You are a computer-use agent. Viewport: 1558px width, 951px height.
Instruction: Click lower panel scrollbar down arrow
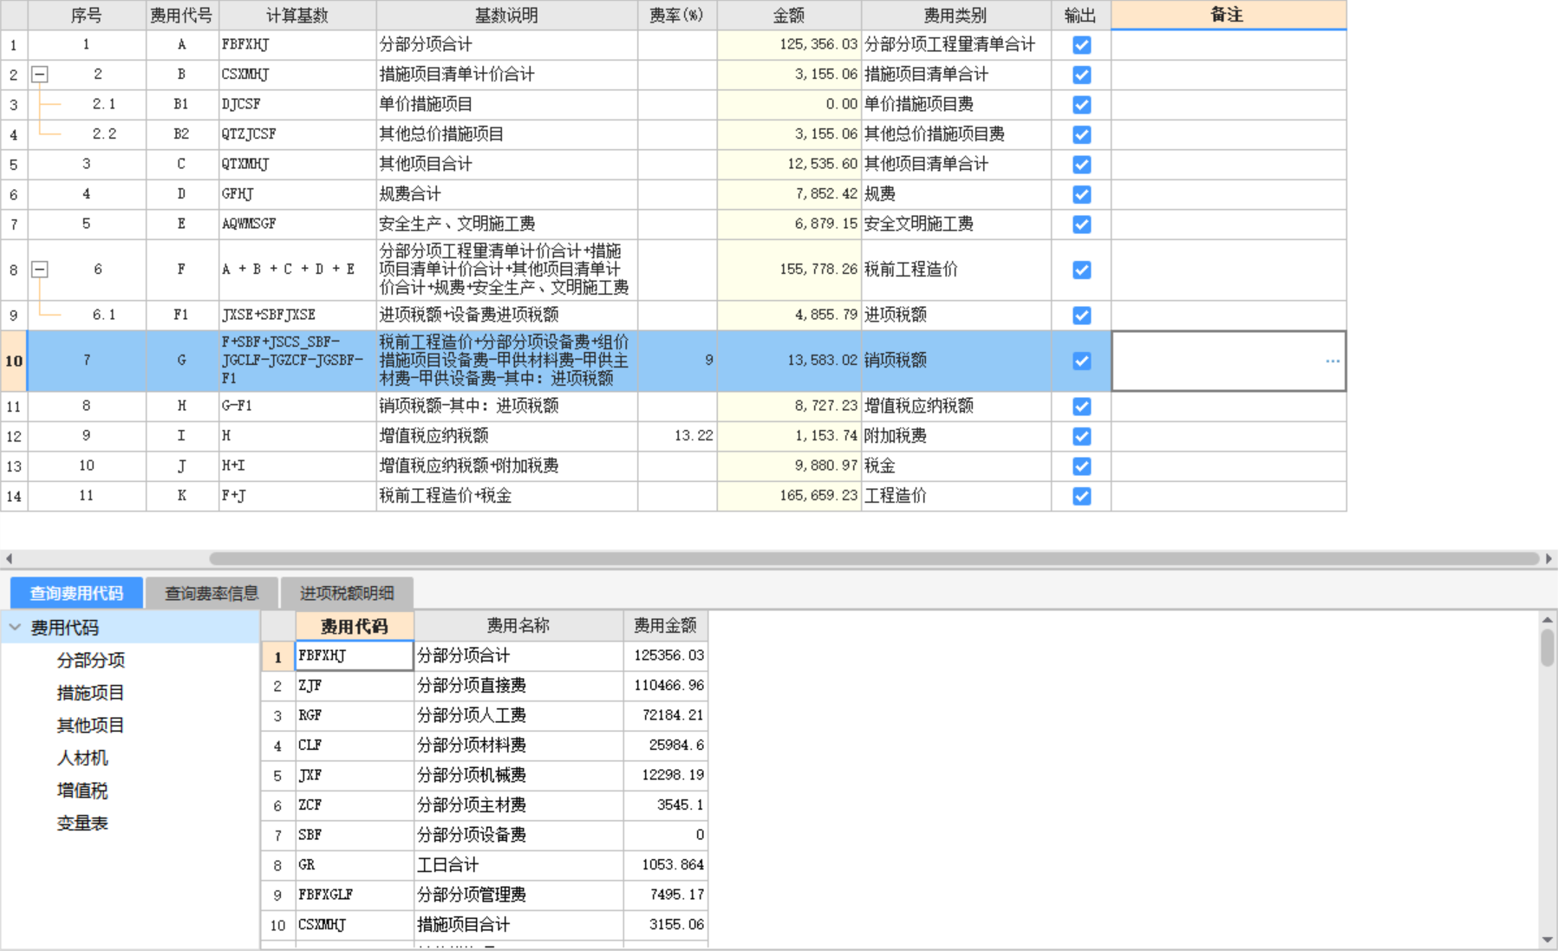pyautogui.click(x=1548, y=940)
